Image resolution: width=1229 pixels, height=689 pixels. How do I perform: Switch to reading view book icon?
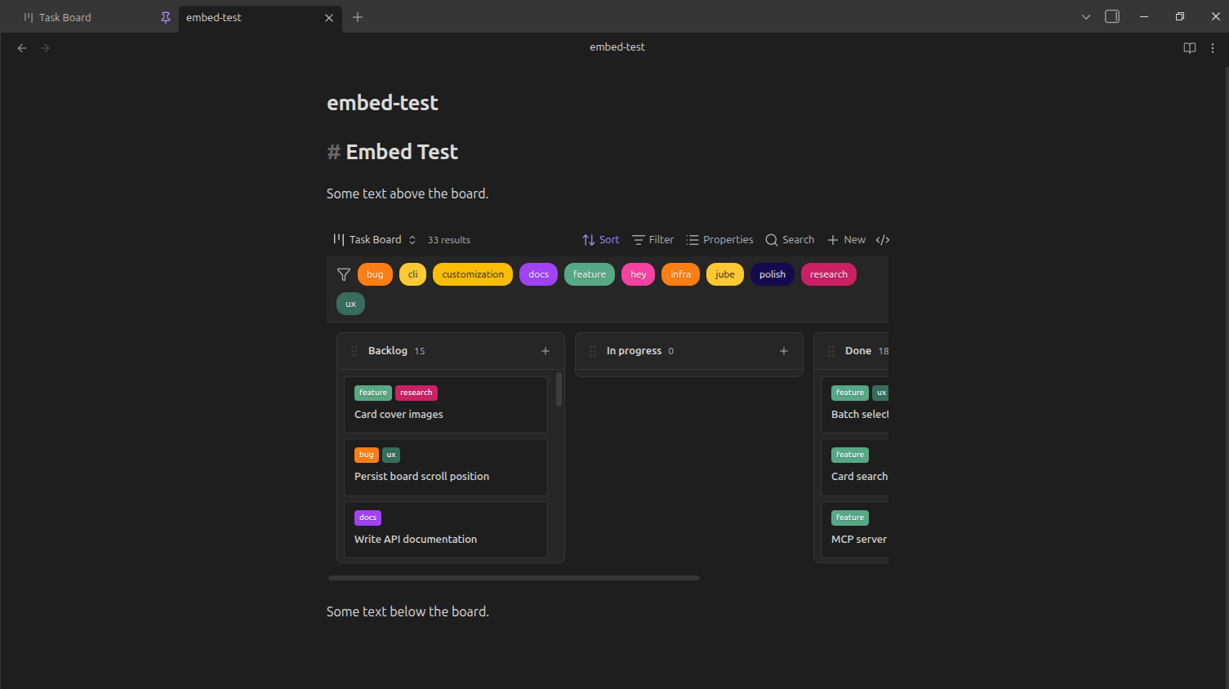(1189, 48)
